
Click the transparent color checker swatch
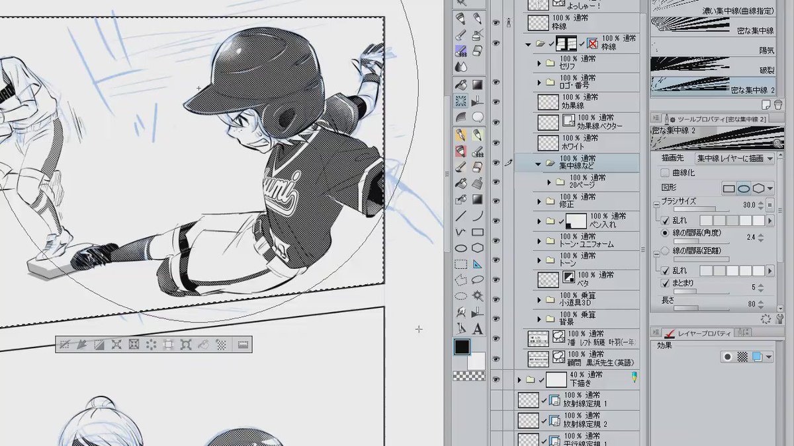coord(468,377)
